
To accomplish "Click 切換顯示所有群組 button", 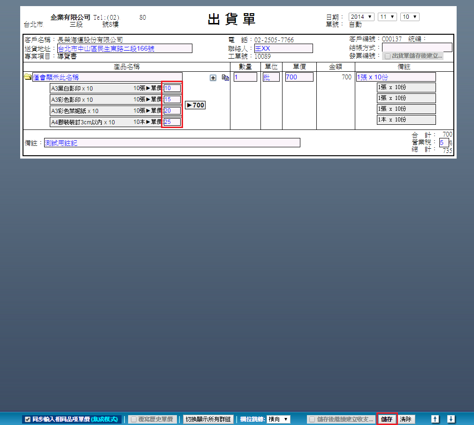I will 208,419.
